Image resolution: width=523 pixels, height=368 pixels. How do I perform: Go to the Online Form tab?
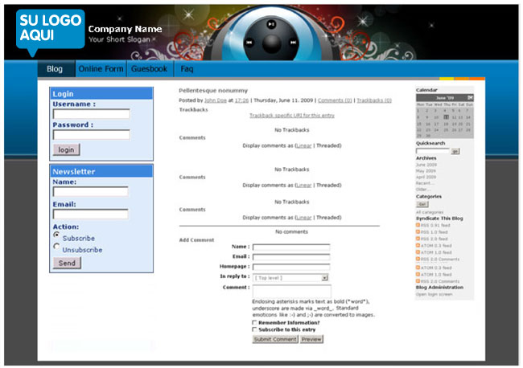(x=101, y=69)
